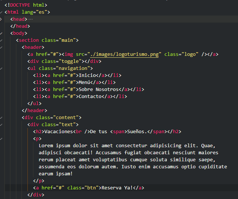The height and width of the screenshot is (199, 238).
Task: Click the Contacto link text
Action: click(x=90, y=96)
